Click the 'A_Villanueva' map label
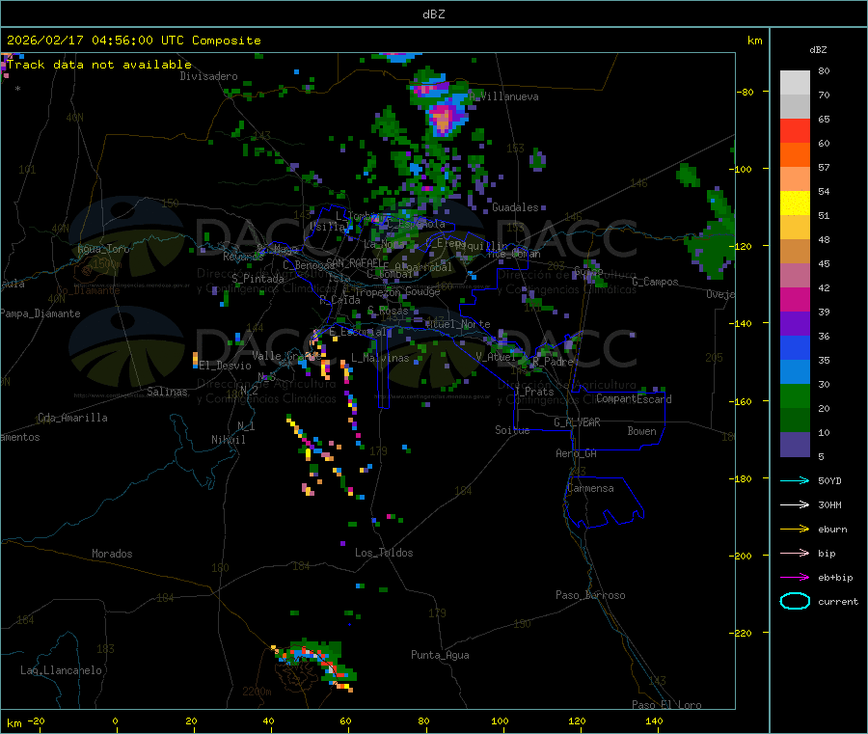868x734 pixels. pos(503,96)
